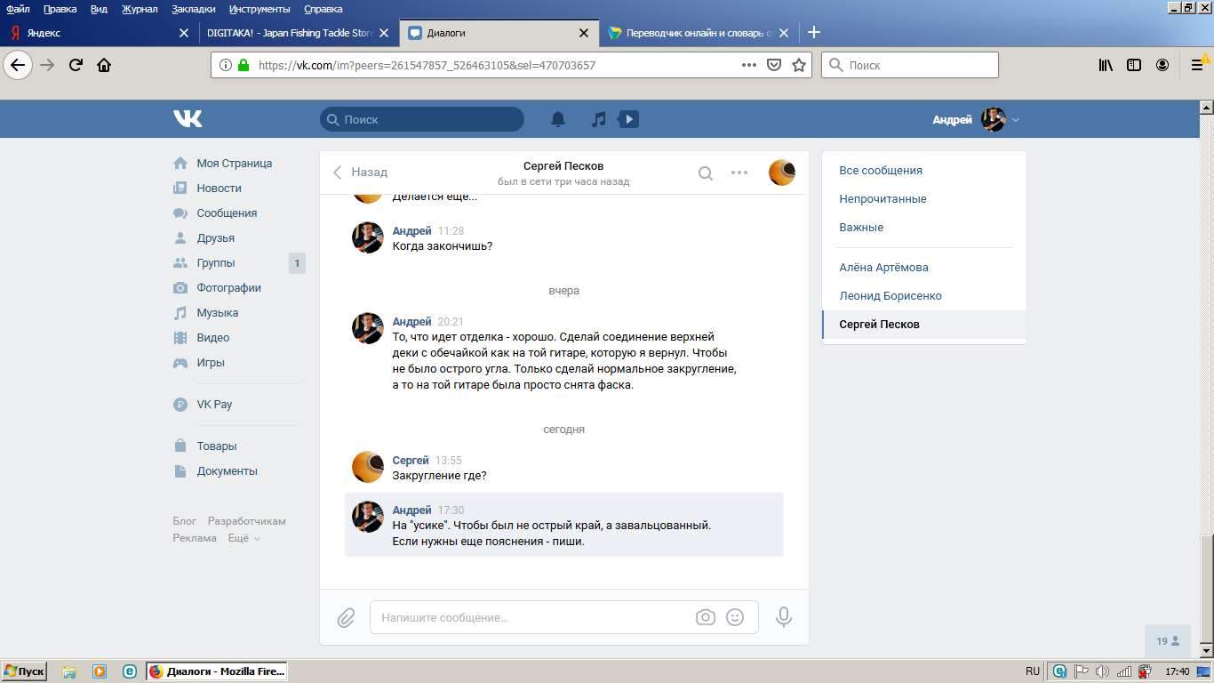1214x683 pixels.
Task: Open the Закладки menu
Action: 193,9
